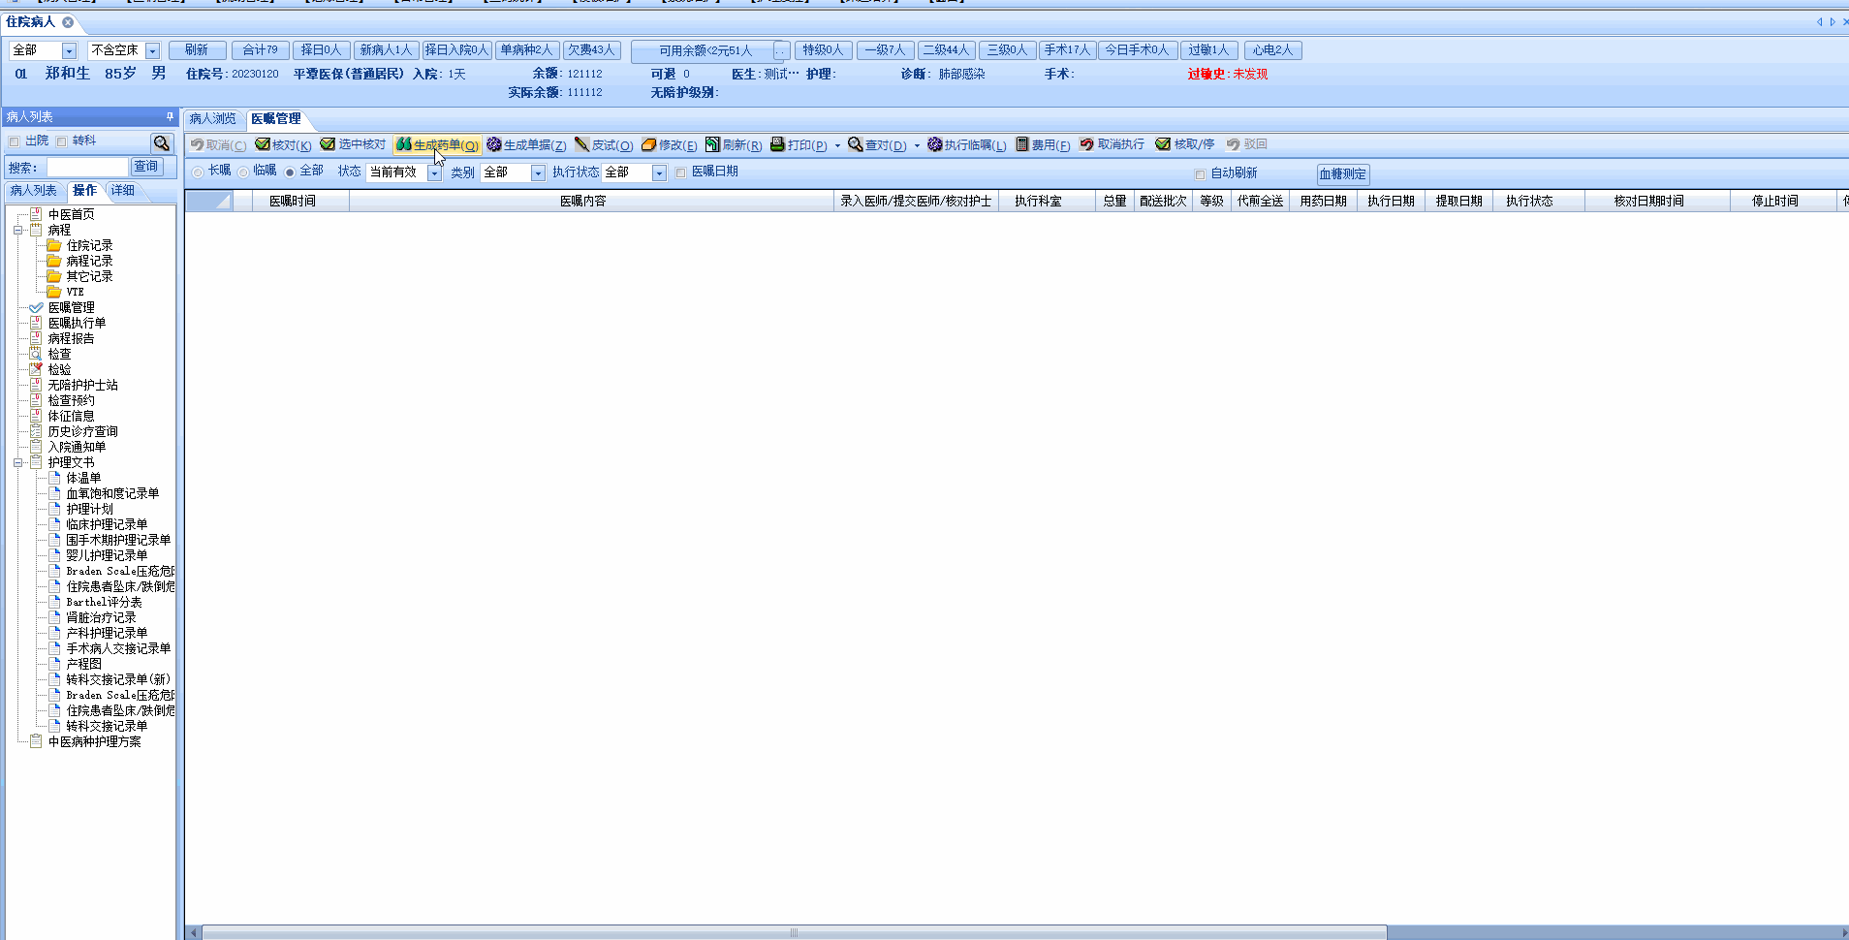
Task: Open the 类别 全部 dropdown
Action: 538,172
